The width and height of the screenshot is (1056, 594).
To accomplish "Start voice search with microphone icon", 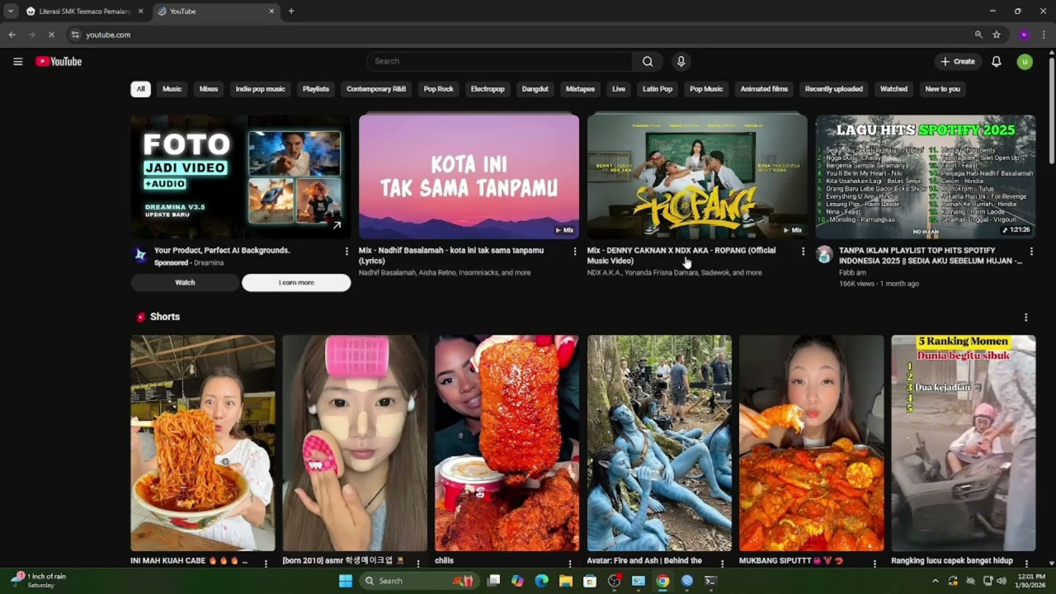I will 681,61.
